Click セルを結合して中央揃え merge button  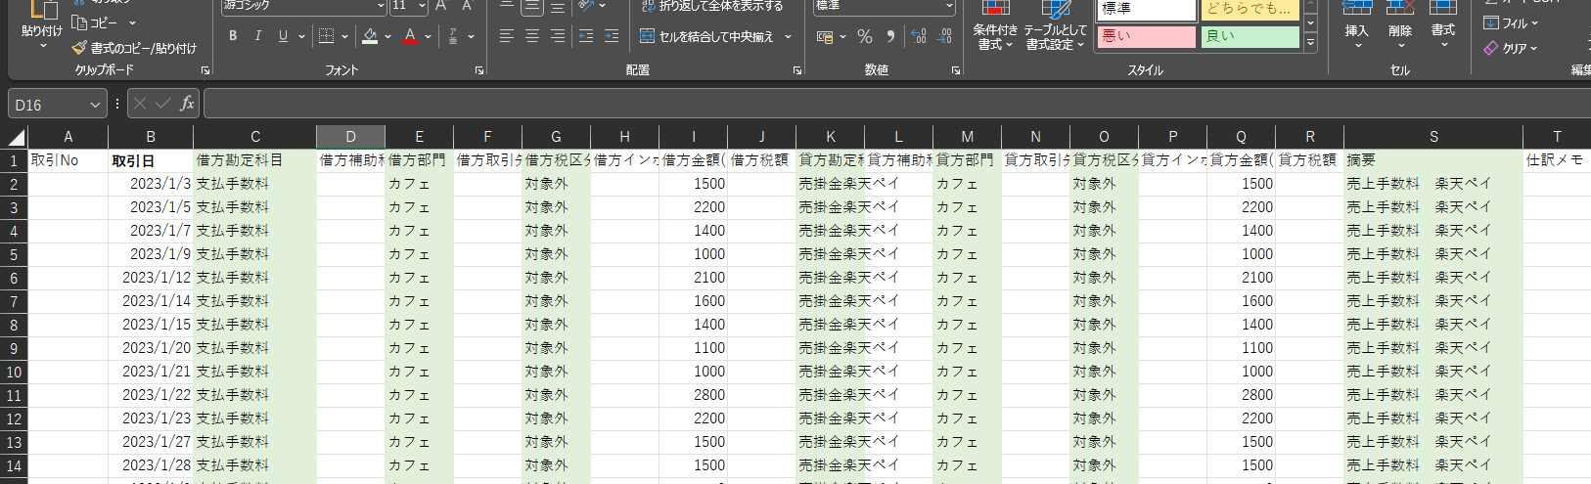(714, 37)
